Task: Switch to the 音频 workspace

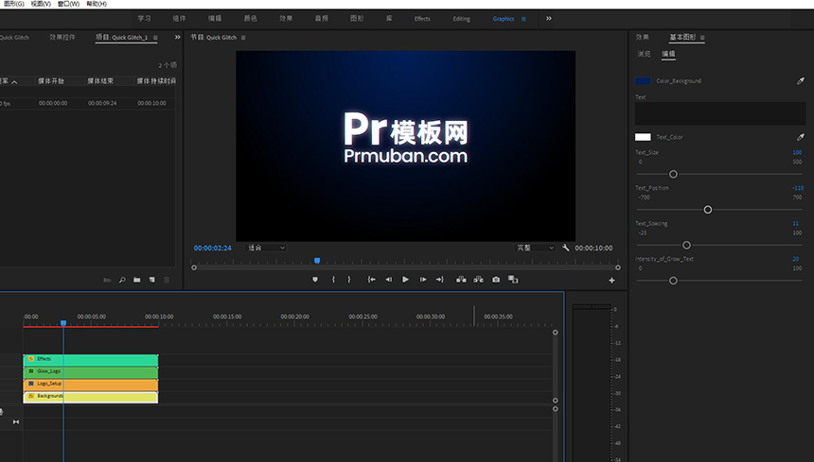Action: point(322,19)
